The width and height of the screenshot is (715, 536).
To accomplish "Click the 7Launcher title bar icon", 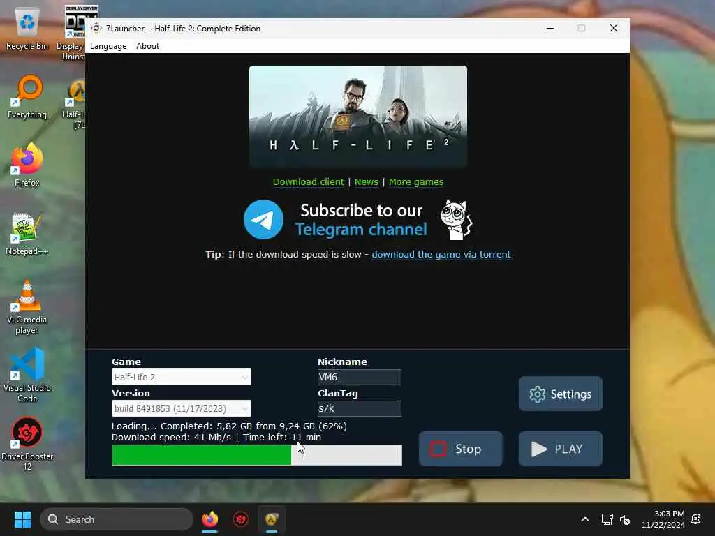I will click(x=96, y=28).
